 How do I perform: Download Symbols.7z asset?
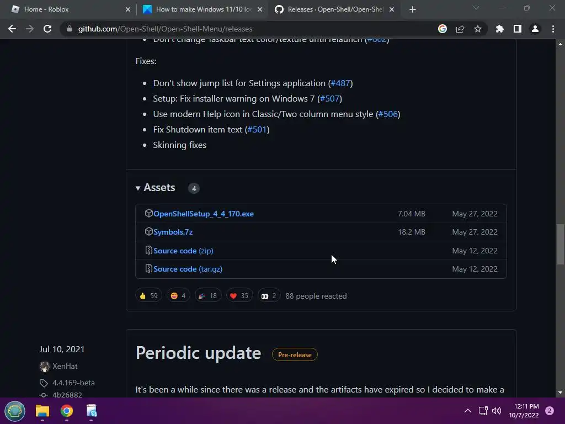[173, 232]
